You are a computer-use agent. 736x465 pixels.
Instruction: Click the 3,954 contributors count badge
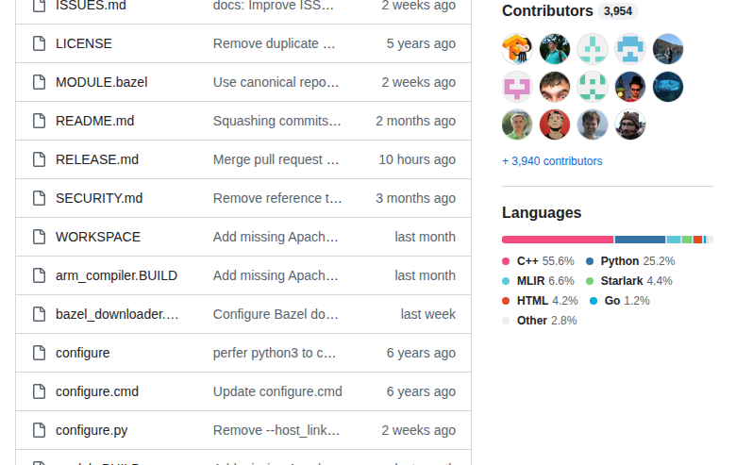tap(618, 10)
